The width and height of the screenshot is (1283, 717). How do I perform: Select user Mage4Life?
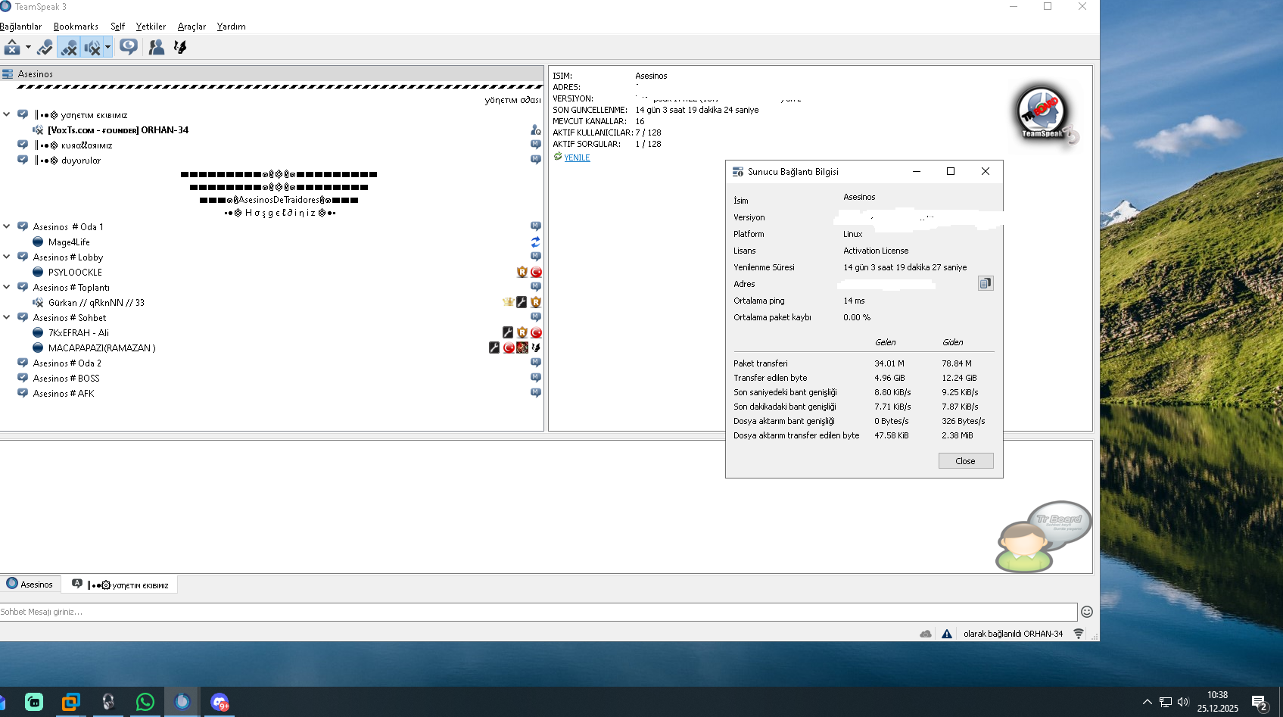coord(69,242)
